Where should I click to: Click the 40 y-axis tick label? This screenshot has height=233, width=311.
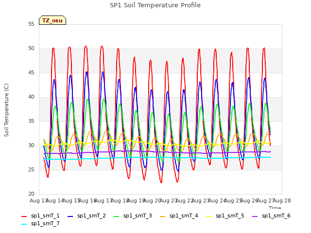pos(31,97)
